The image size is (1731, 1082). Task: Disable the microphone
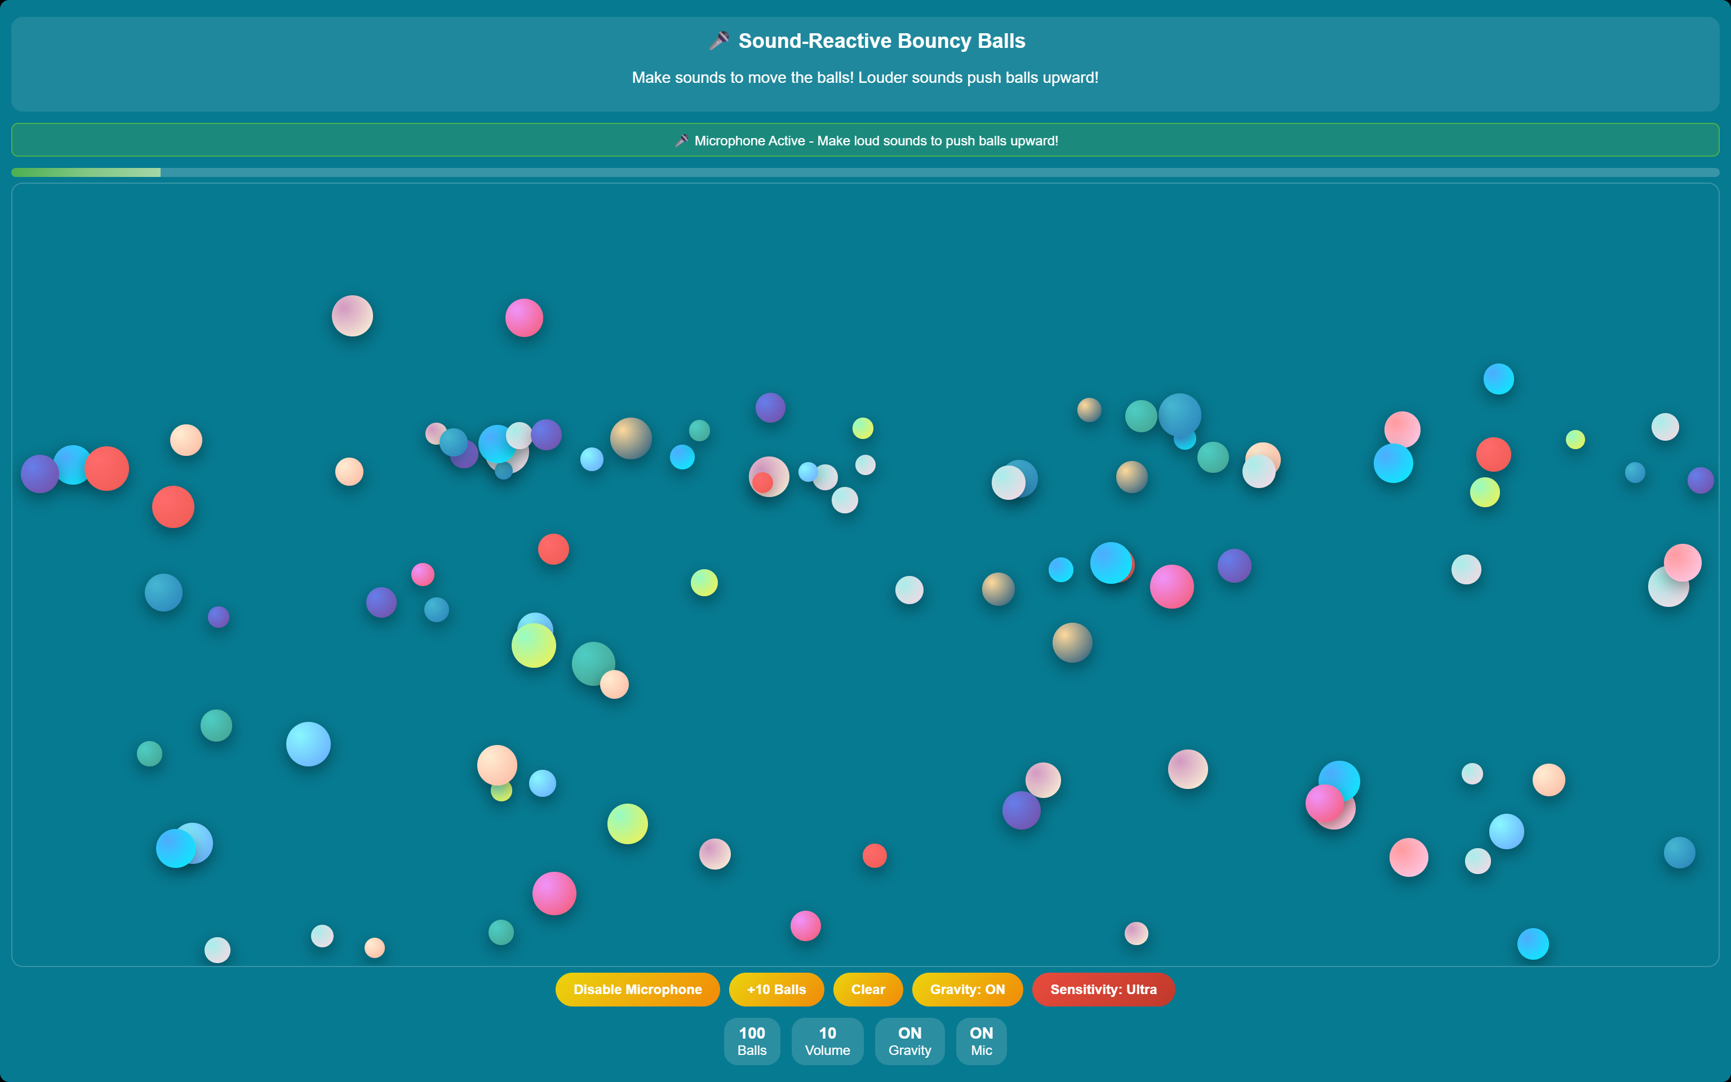pos(637,989)
